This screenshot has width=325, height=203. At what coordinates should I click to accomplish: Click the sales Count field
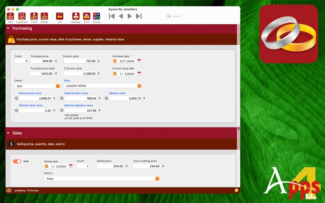click(x=83, y=166)
